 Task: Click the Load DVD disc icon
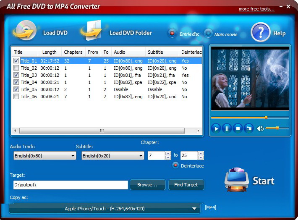pos(25,30)
